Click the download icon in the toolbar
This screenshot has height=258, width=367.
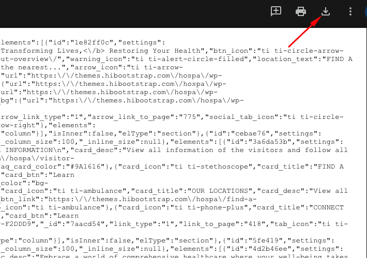click(326, 11)
